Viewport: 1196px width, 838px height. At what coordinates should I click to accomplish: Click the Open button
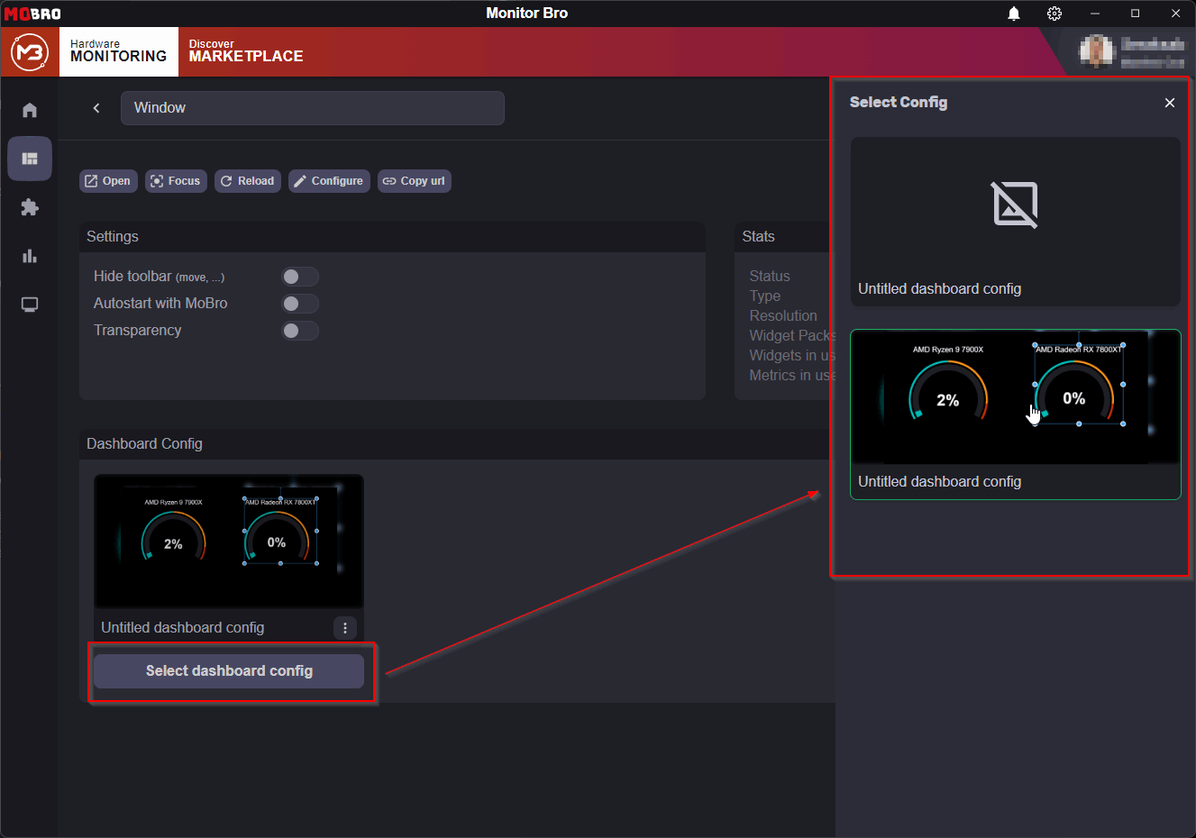tap(108, 181)
